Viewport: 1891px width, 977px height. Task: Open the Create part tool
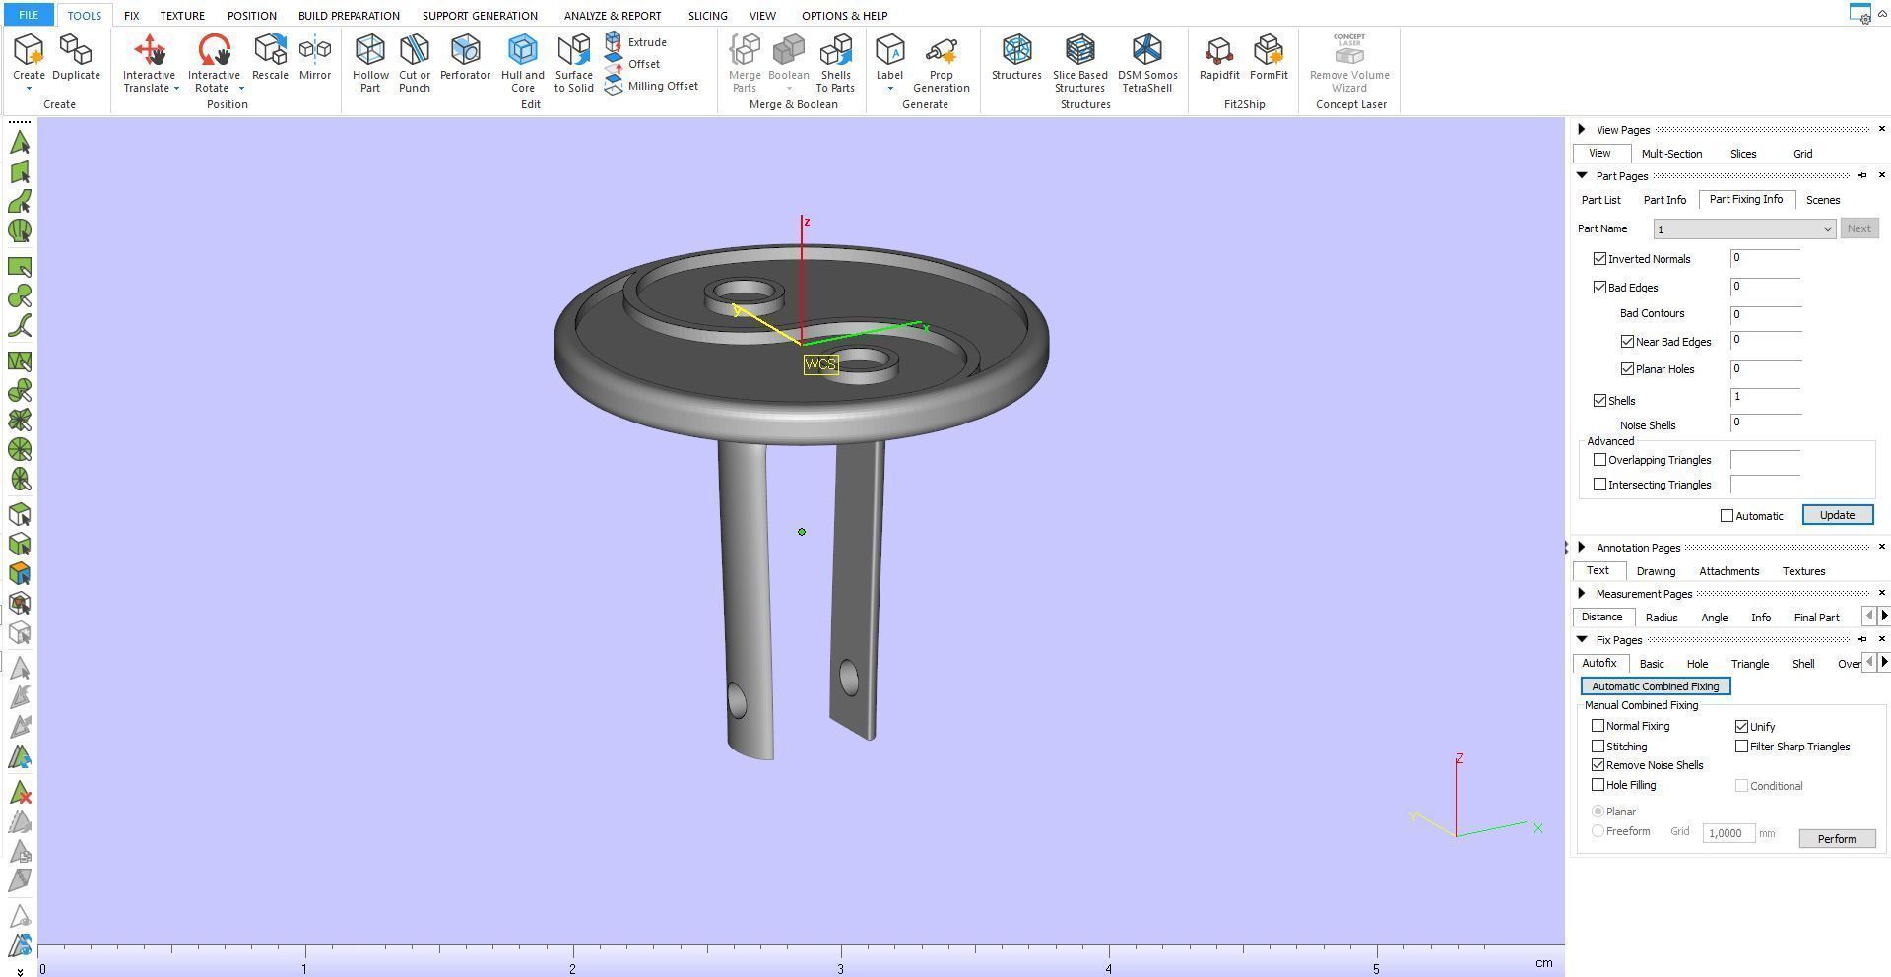29,57
